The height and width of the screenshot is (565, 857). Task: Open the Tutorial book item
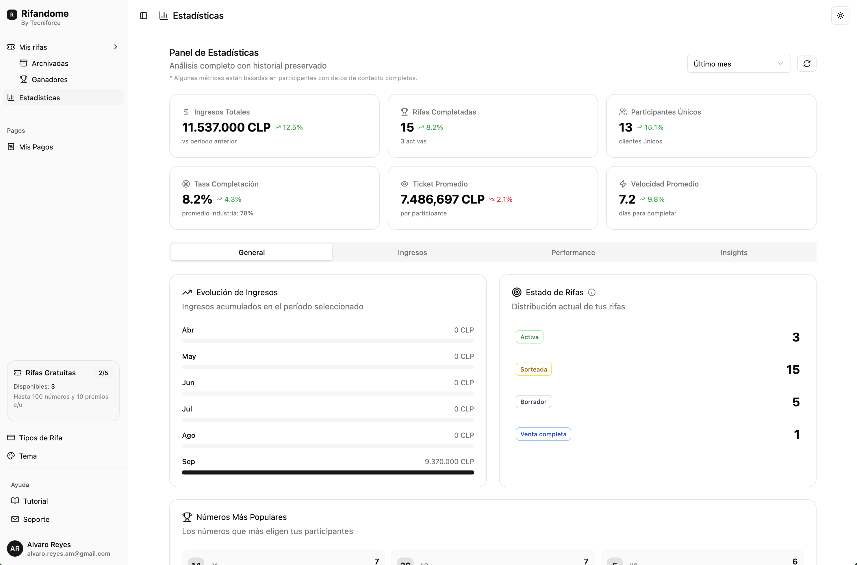[35, 501]
